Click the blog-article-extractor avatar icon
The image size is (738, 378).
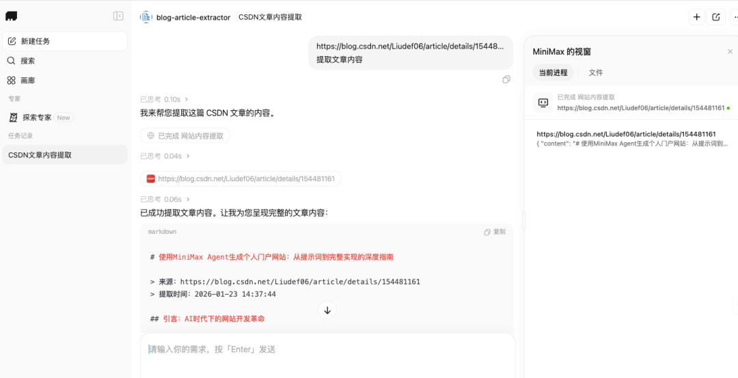pyautogui.click(x=146, y=17)
